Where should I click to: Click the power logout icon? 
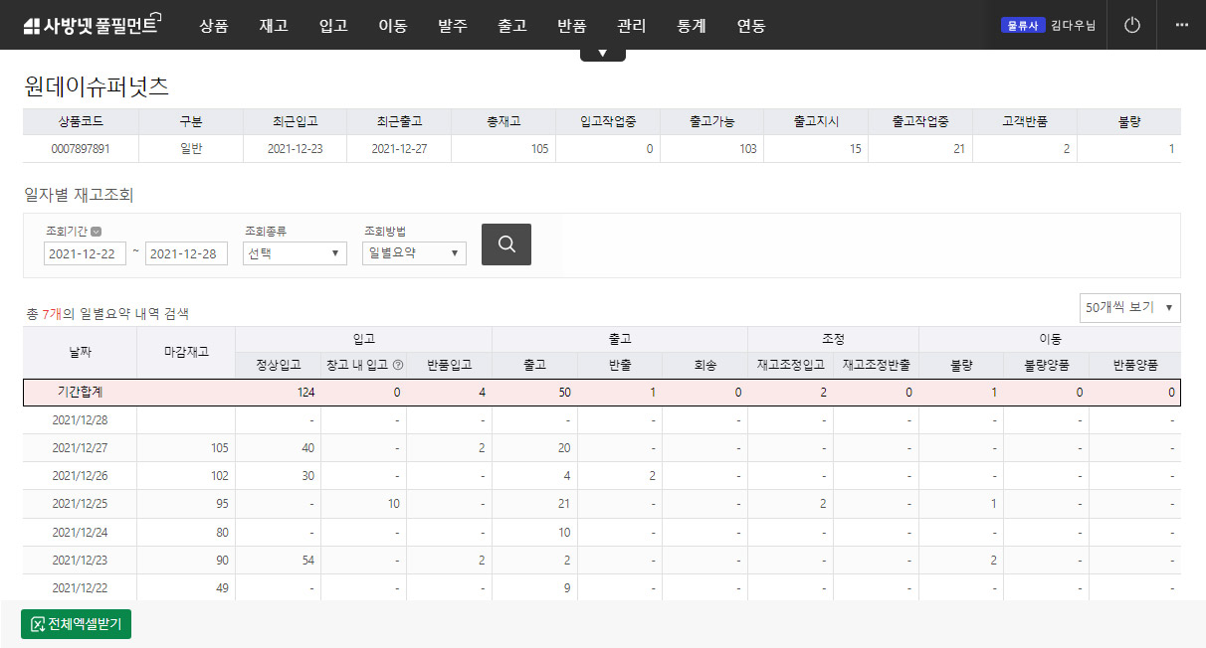point(1131,25)
